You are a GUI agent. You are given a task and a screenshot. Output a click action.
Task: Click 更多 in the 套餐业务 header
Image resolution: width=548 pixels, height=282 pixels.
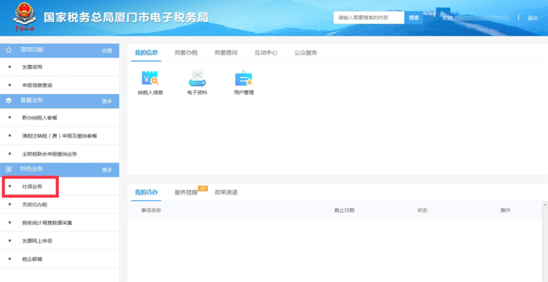(107, 102)
